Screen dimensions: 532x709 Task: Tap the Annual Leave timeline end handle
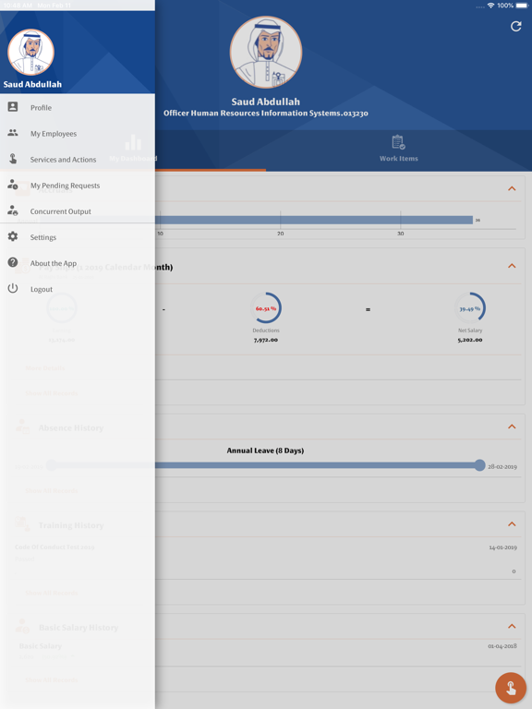[x=479, y=465]
